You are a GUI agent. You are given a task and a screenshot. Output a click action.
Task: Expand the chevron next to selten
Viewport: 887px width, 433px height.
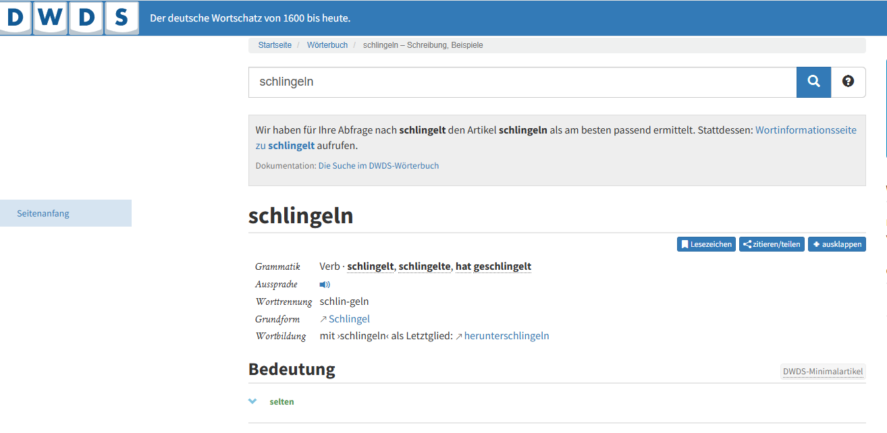coord(252,401)
